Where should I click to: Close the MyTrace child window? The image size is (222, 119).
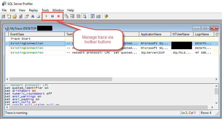(x=214, y=28)
